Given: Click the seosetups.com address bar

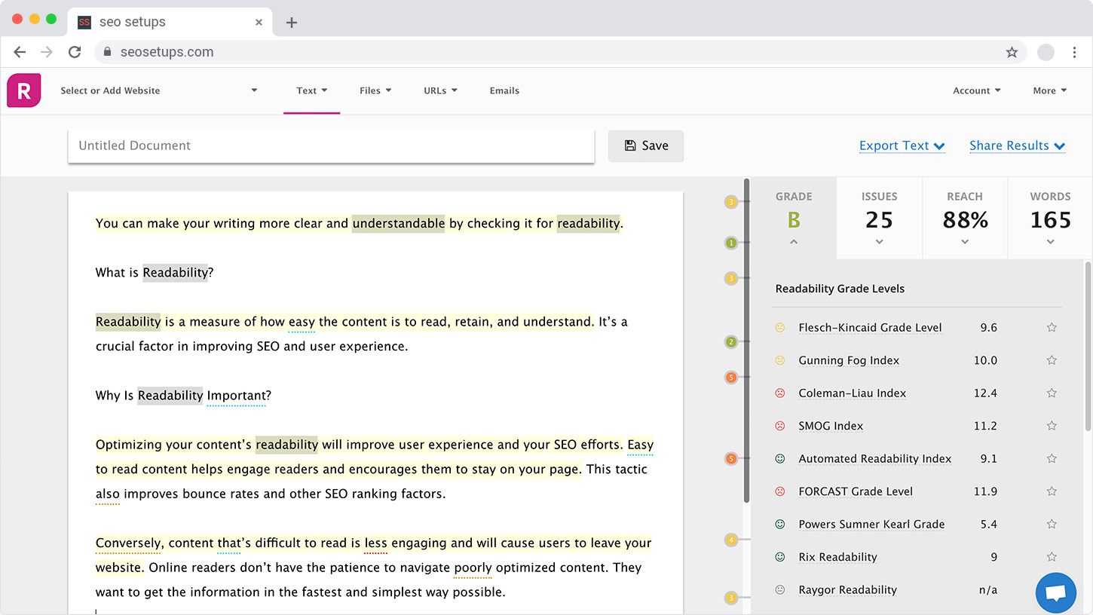Looking at the screenshot, I should [x=561, y=52].
